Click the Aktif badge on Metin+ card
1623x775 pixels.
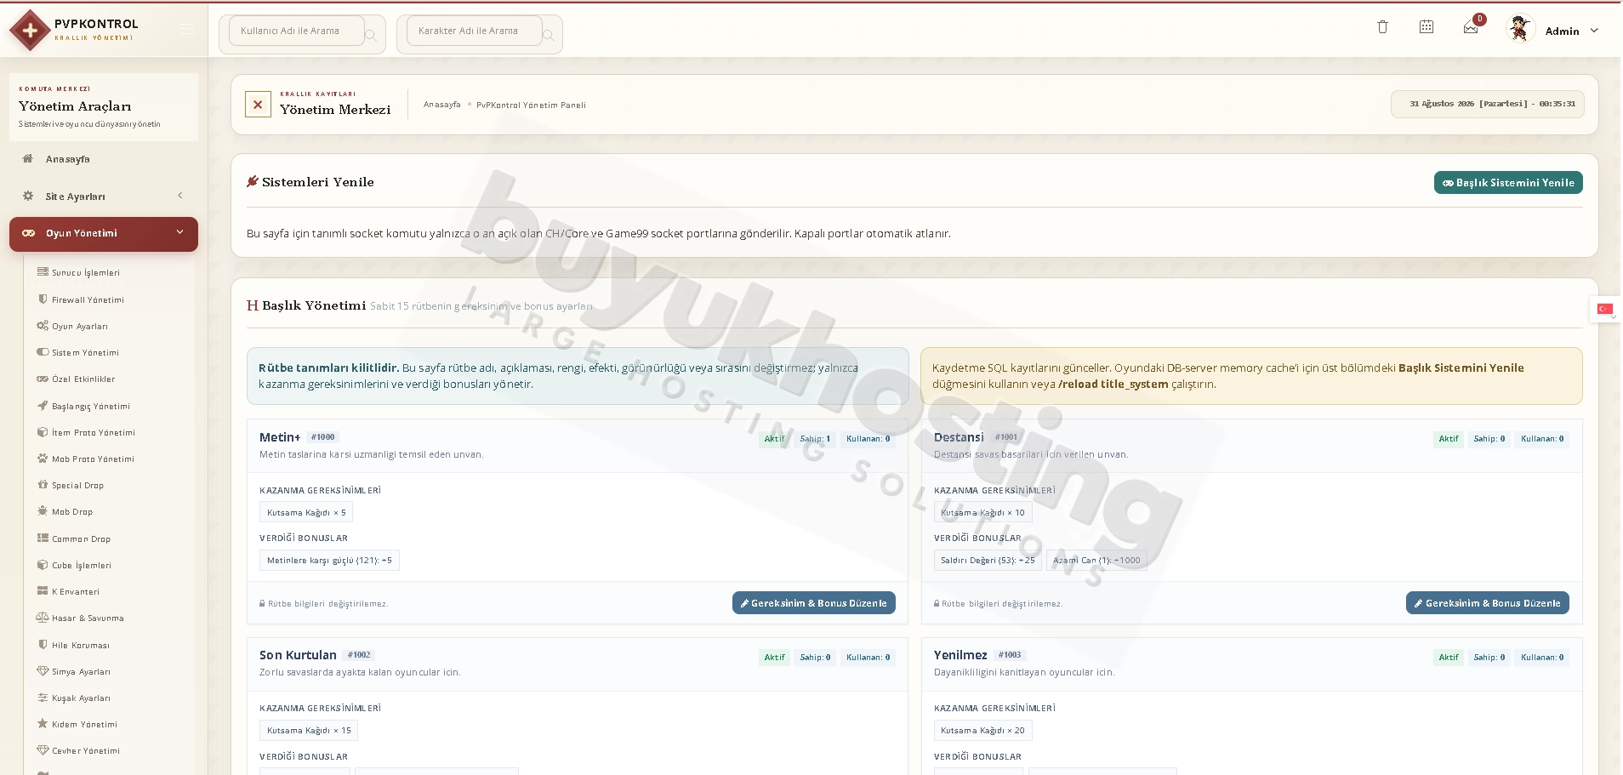coord(774,439)
